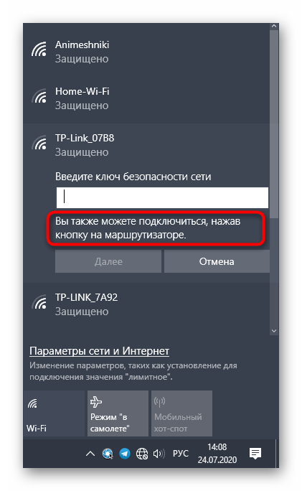Open Telegram from the system tray
Screen dimensions: 302x491
pyautogui.click(x=125, y=454)
